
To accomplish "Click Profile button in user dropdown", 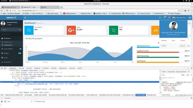I will pos(163,46).
